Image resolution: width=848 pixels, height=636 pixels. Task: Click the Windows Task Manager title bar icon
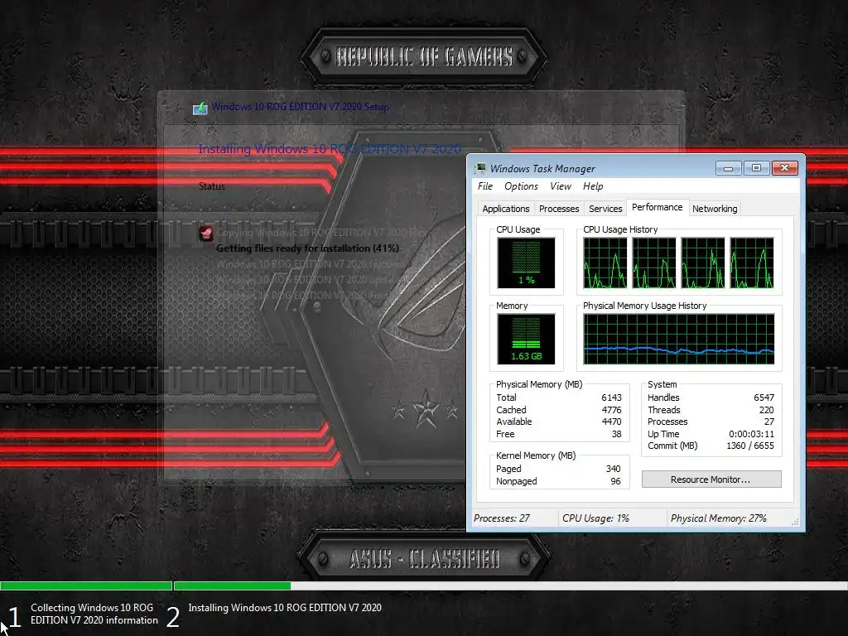[480, 168]
